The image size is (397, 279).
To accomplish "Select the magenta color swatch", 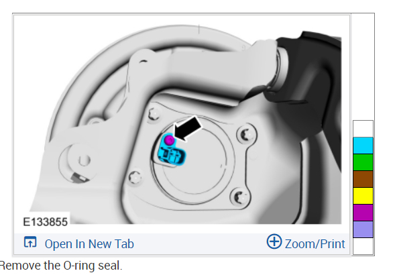I will [363, 213].
